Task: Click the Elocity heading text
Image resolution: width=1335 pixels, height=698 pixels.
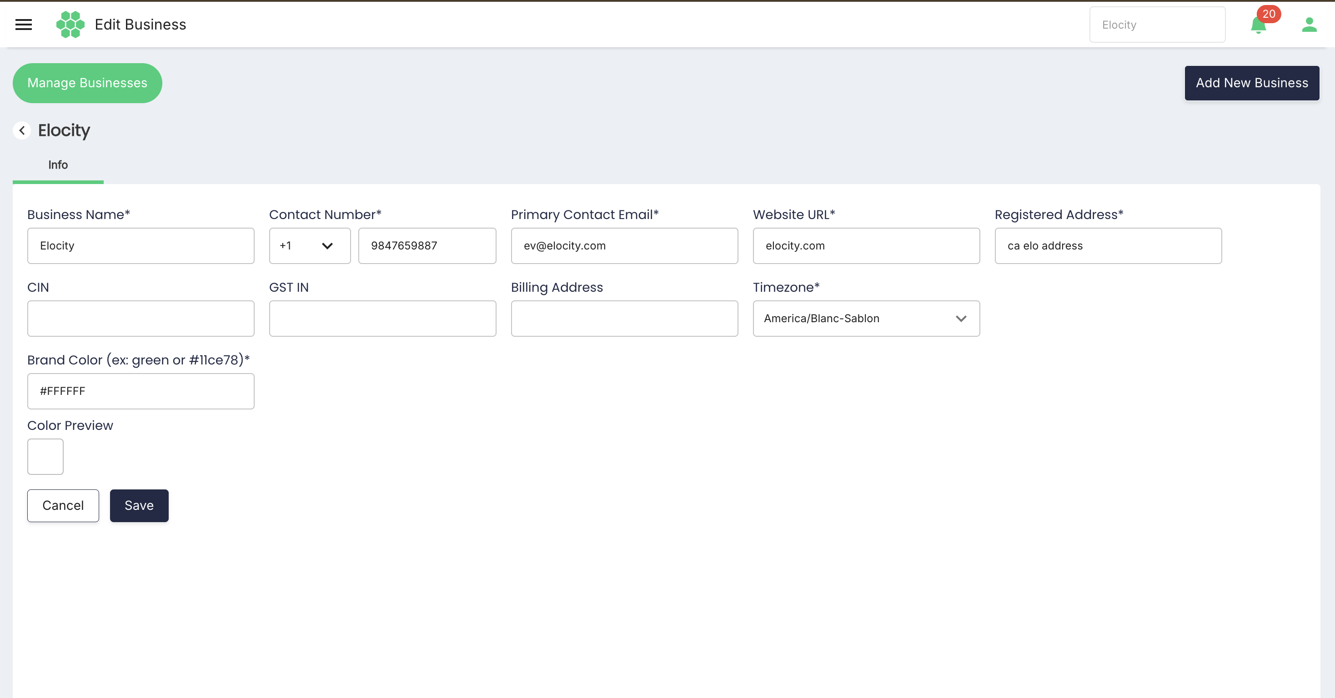Action: [x=64, y=130]
